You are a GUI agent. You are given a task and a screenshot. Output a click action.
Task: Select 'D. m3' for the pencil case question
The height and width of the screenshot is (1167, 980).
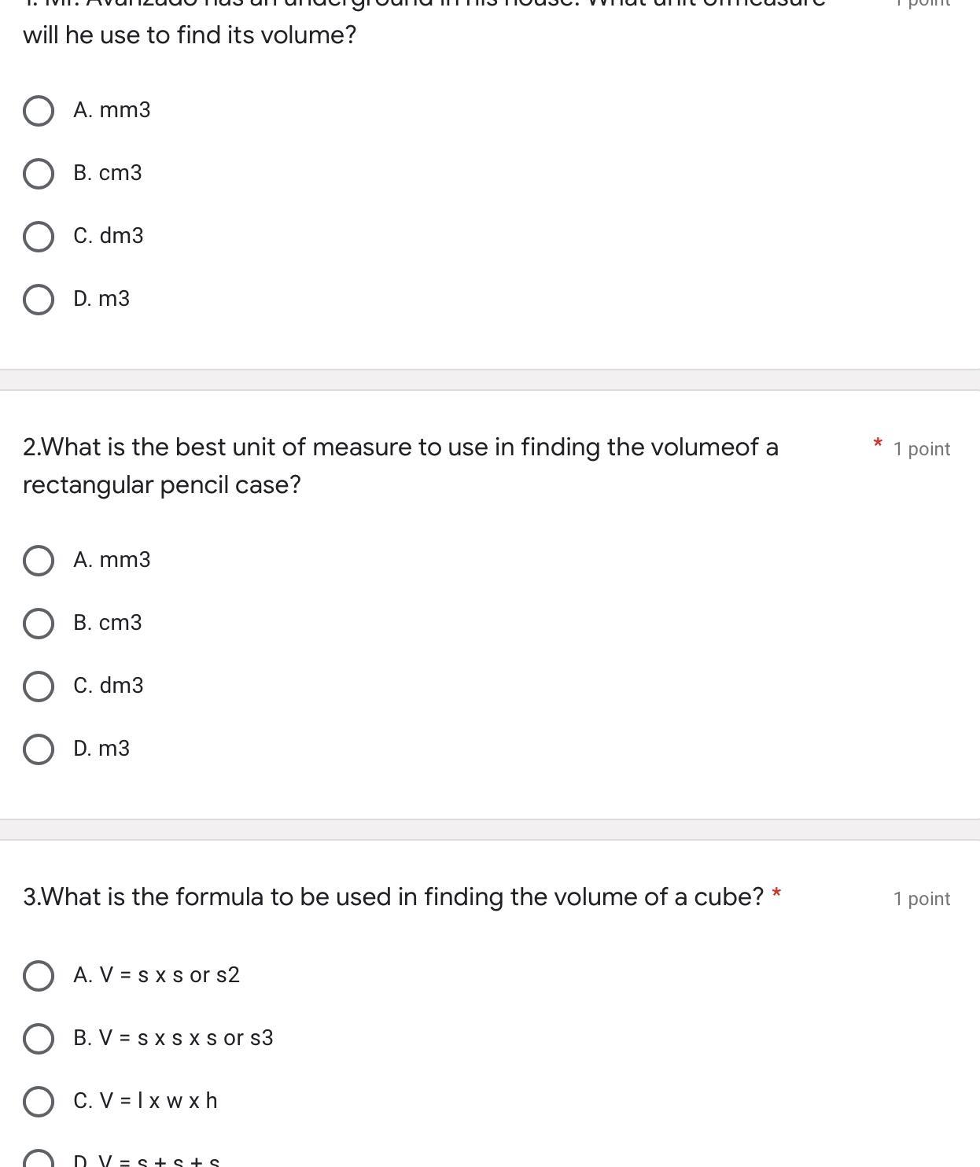pyautogui.click(x=39, y=749)
